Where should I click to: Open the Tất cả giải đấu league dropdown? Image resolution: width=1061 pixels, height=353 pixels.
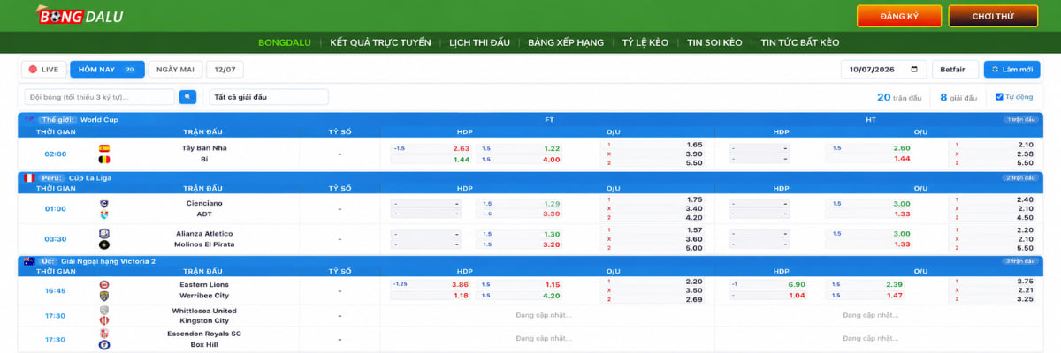268,97
